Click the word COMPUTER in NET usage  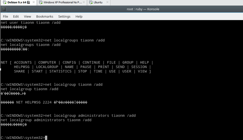(x=47, y=62)
